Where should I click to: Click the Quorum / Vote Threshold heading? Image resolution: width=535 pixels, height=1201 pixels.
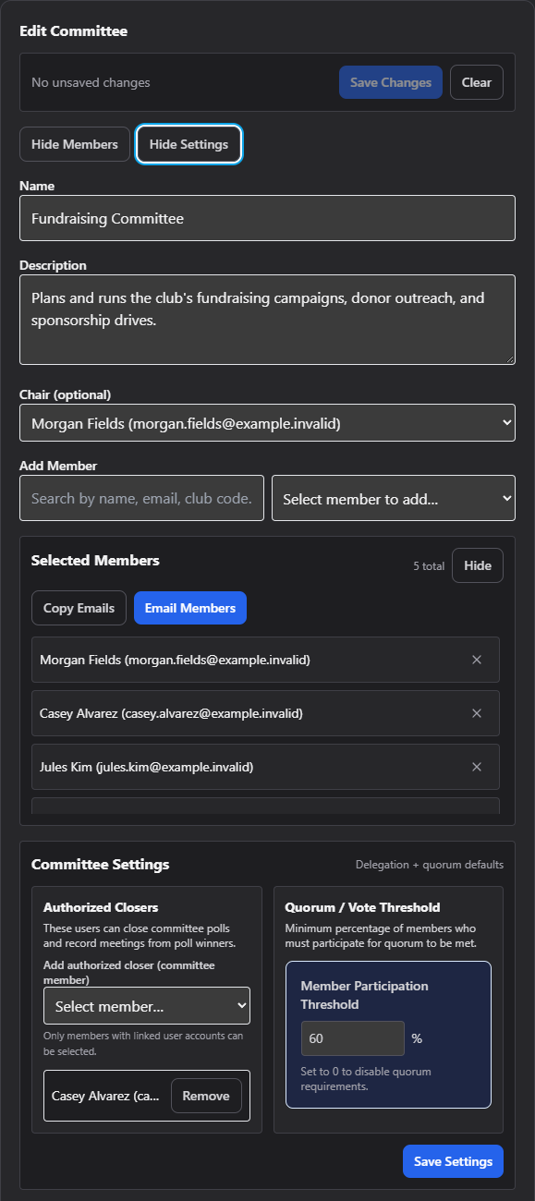tap(362, 907)
